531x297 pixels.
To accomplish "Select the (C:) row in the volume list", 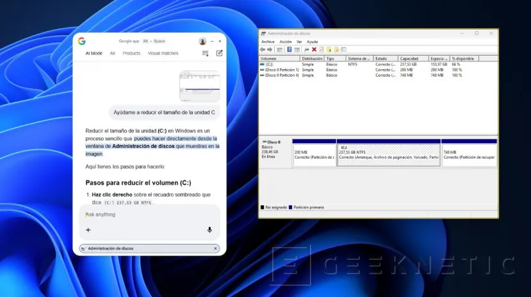I will coord(369,64).
